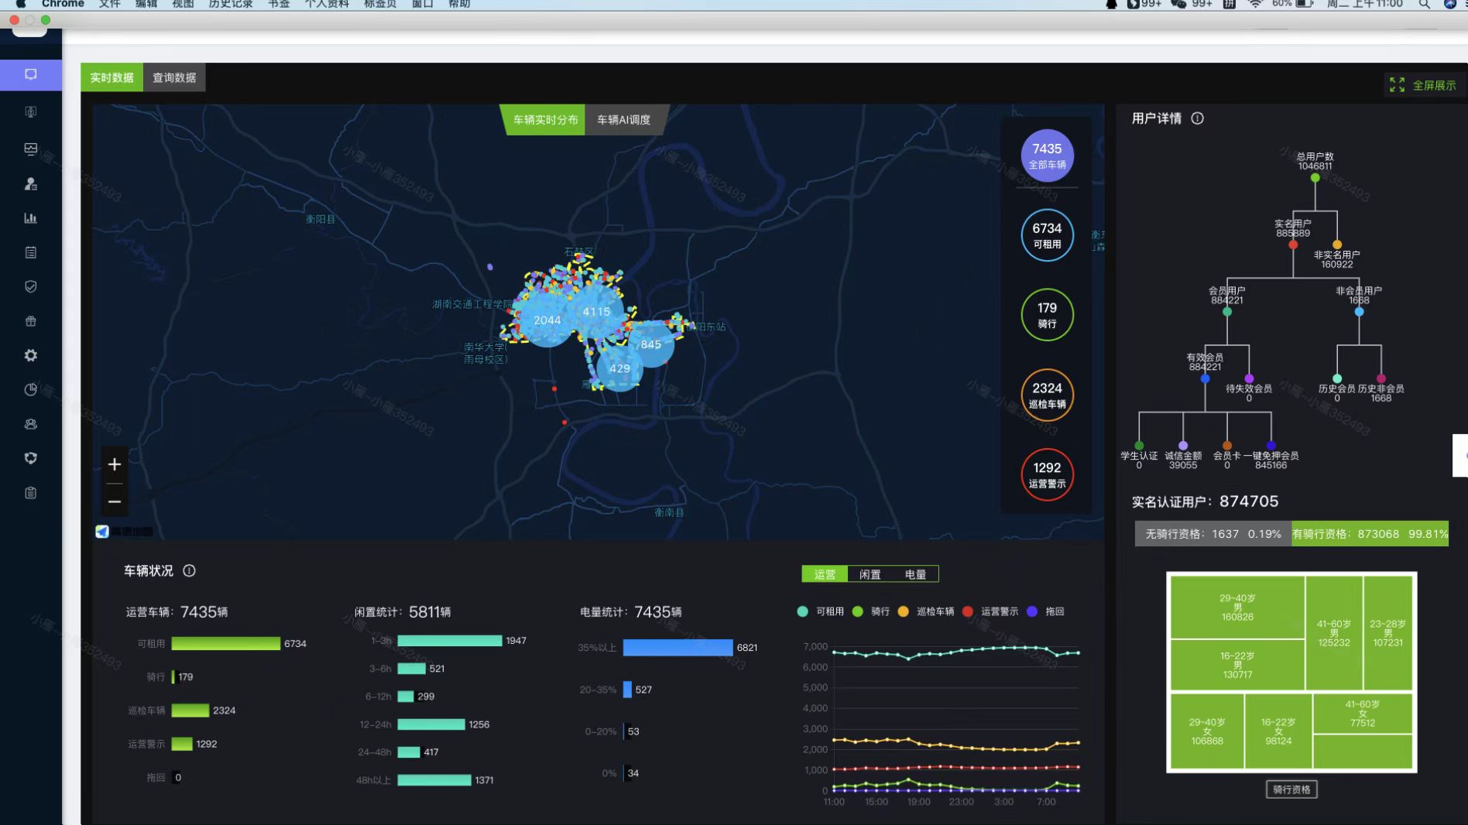Click the 7435 全部车辆 circle
1468x825 pixels.
click(1047, 156)
